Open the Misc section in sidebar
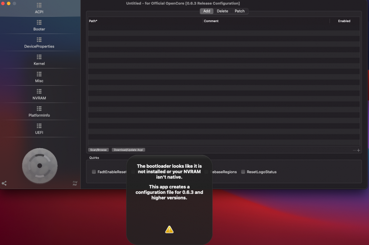Screen dimensions: 369x245 point(39,77)
